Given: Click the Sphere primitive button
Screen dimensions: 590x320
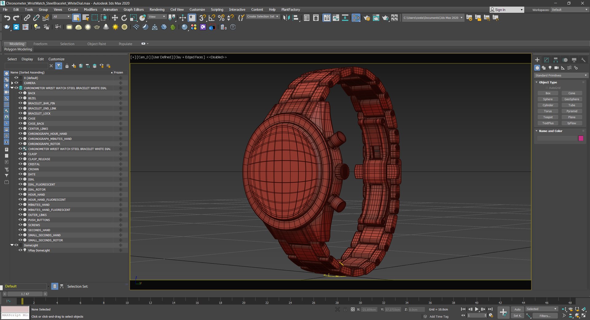Looking at the screenshot, I should point(548,99).
